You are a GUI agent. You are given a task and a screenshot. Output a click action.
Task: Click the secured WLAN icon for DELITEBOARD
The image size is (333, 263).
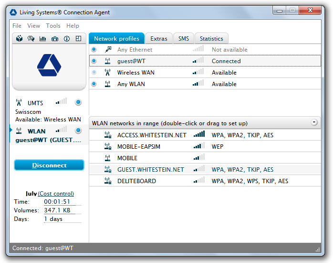click(x=108, y=181)
